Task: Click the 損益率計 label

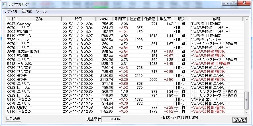Action: tap(93, 119)
